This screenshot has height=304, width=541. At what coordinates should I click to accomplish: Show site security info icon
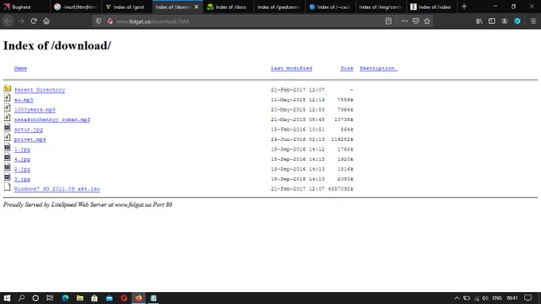pos(110,21)
